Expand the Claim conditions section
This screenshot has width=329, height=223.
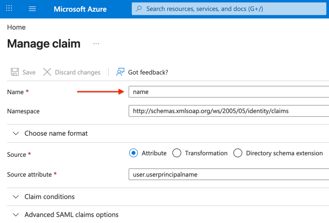click(16, 197)
